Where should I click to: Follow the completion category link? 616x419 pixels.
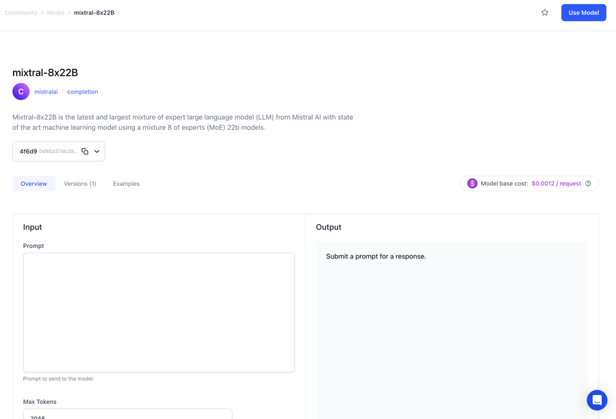[x=82, y=92]
